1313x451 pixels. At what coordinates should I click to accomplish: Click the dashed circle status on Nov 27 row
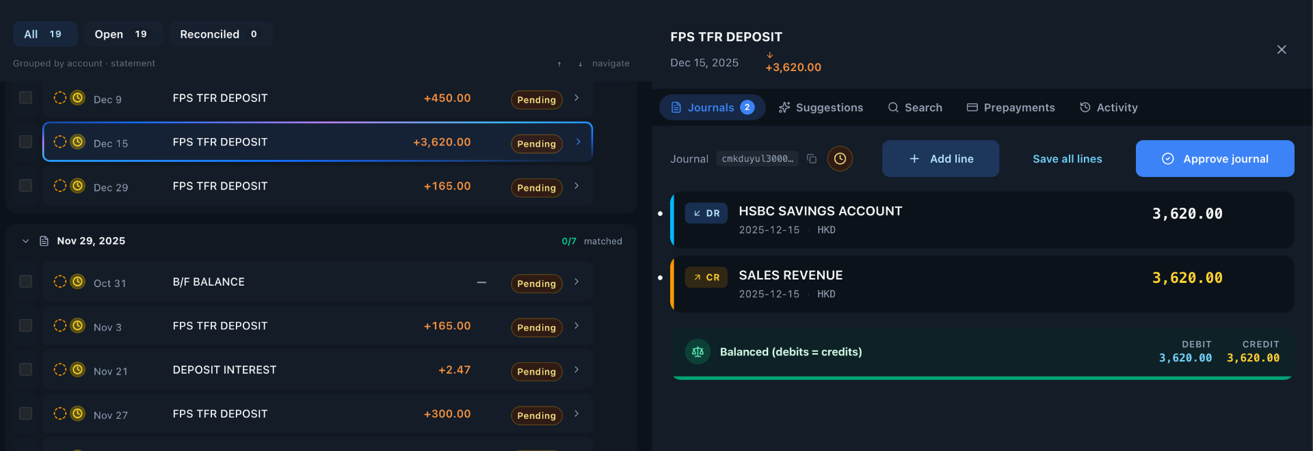coord(60,413)
